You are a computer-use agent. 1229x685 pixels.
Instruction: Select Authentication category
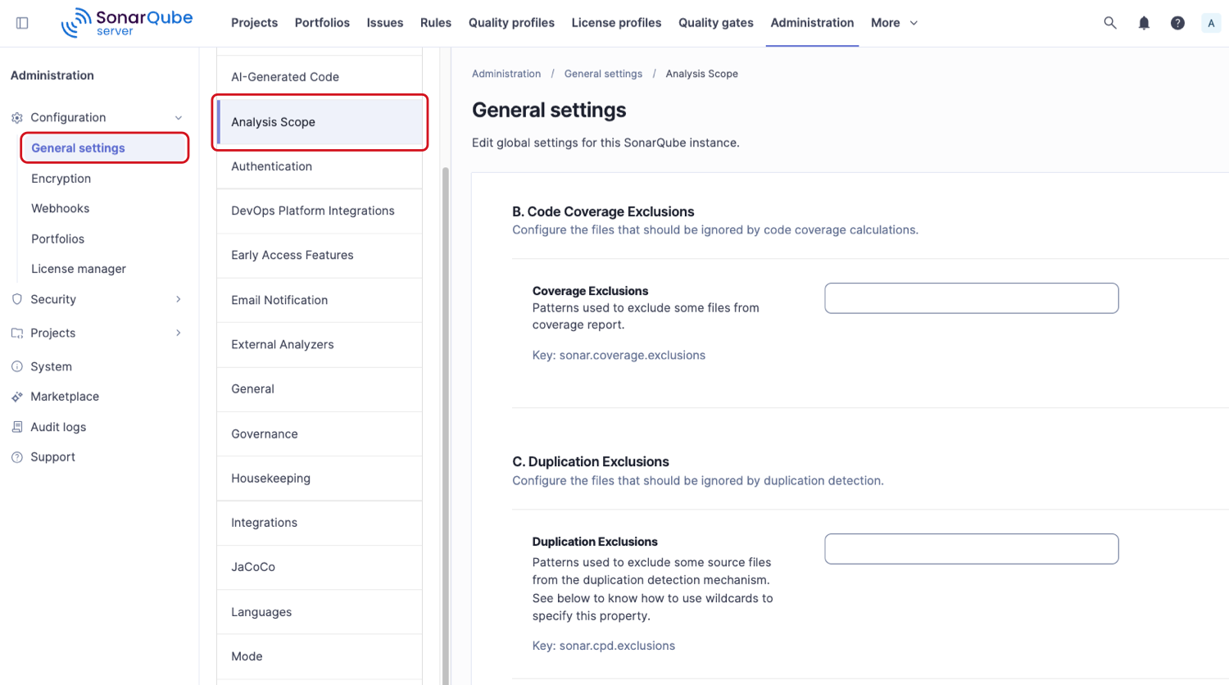pos(320,166)
